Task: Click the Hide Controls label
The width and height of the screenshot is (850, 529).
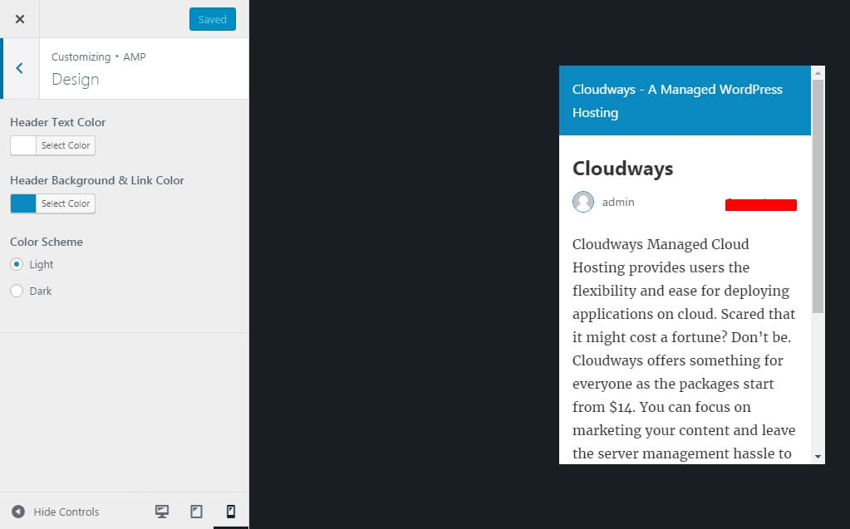Action: [66, 512]
